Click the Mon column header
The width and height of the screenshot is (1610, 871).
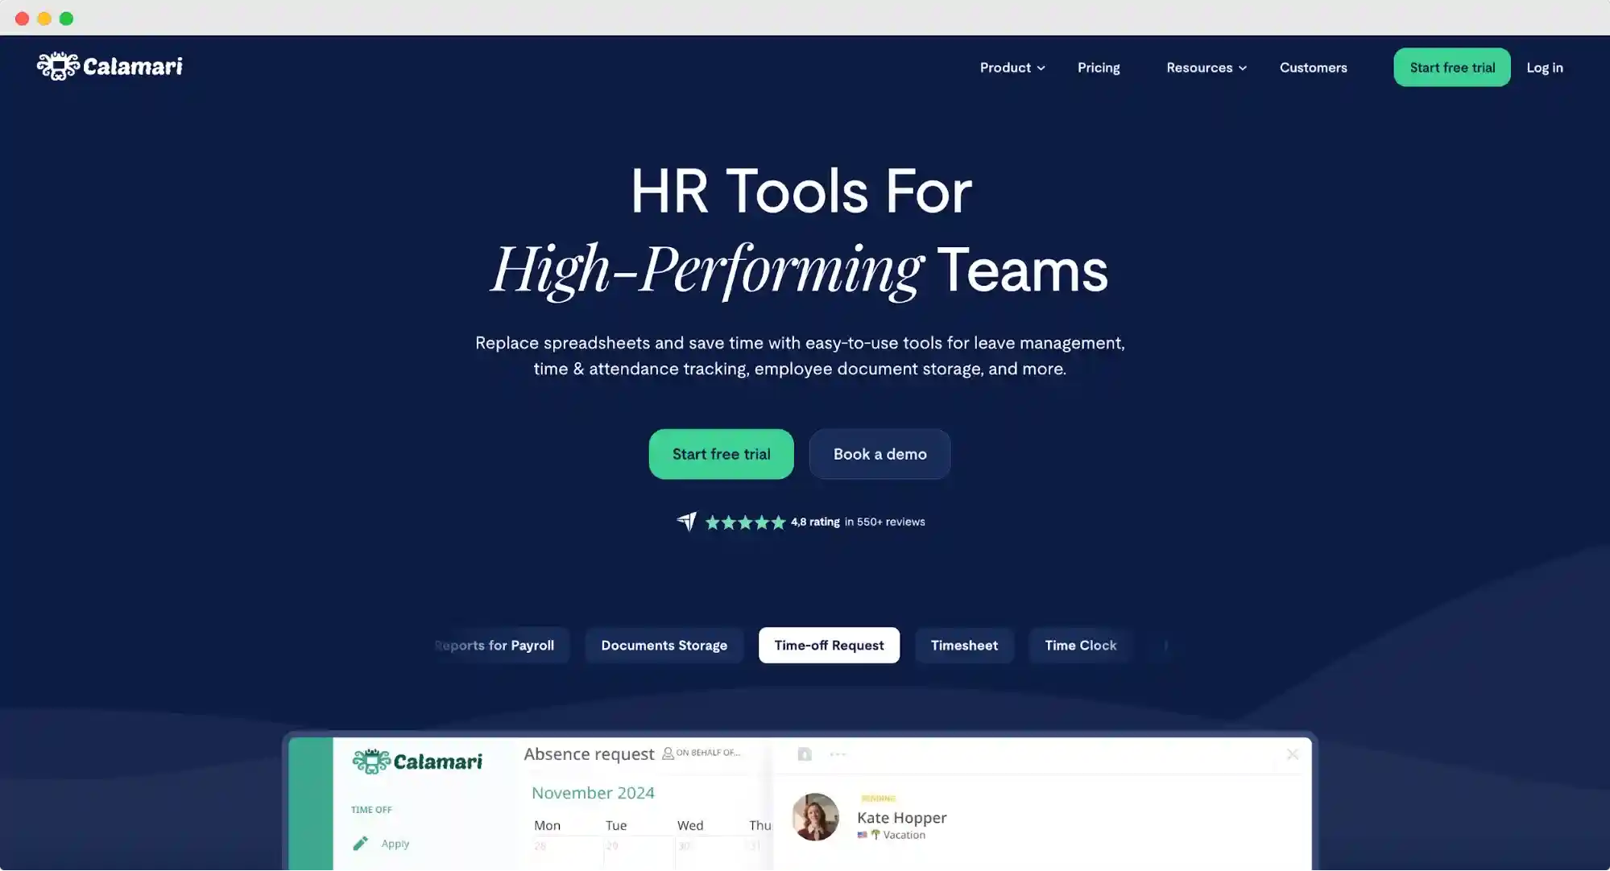547,825
